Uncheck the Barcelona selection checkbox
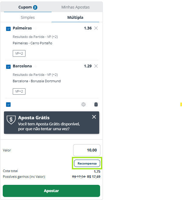 point(8,67)
